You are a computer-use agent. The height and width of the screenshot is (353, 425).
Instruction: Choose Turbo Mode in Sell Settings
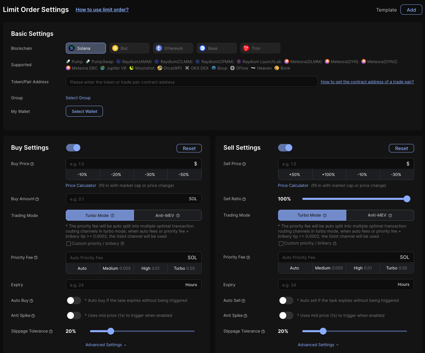click(312, 215)
